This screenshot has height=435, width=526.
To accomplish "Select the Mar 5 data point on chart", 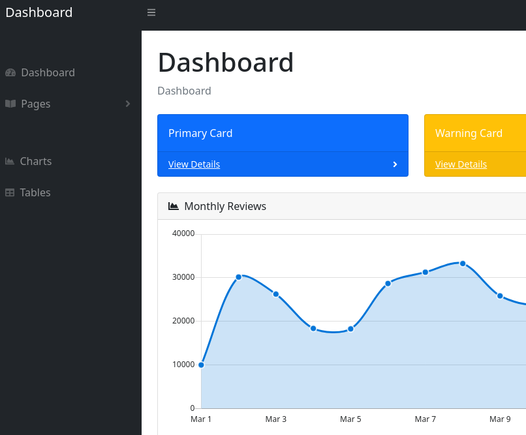I will (350, 329).
